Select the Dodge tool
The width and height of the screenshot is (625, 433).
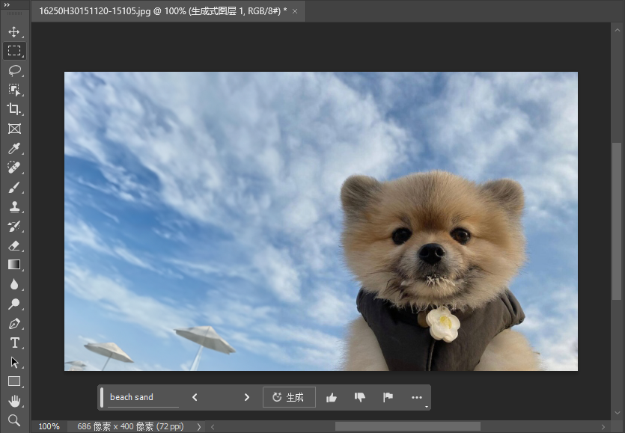14,304
